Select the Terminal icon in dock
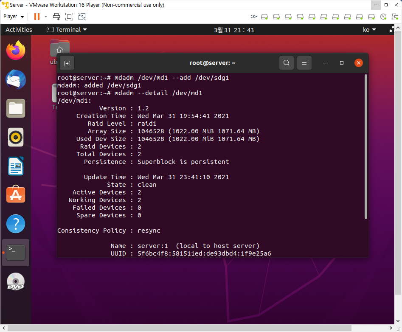Image resolution: width=402 pixels, height=332 pixels. coord(16,253)
